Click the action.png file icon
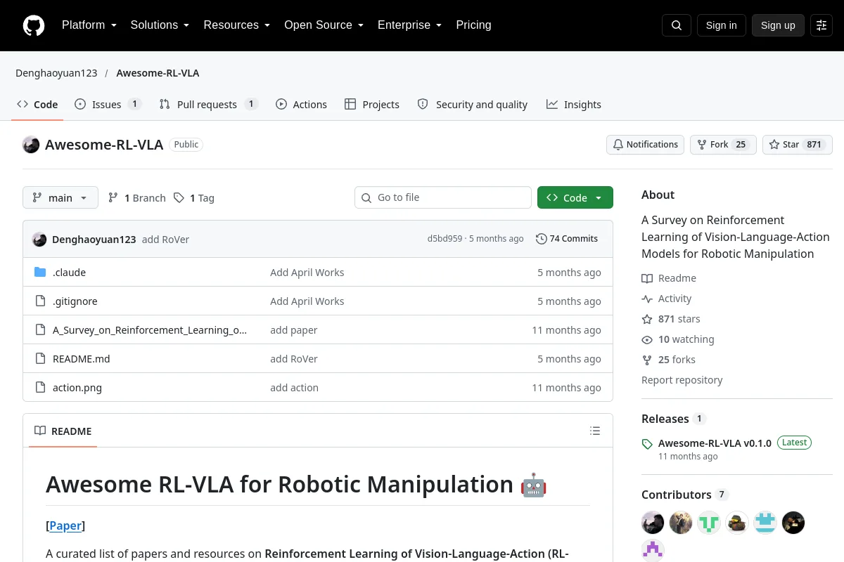844x562 pixels. coord(40,388)
